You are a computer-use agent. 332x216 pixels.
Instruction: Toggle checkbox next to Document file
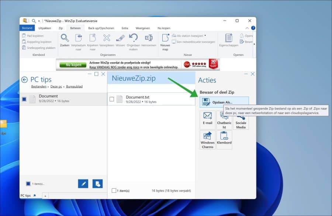[x=24, y=99]
